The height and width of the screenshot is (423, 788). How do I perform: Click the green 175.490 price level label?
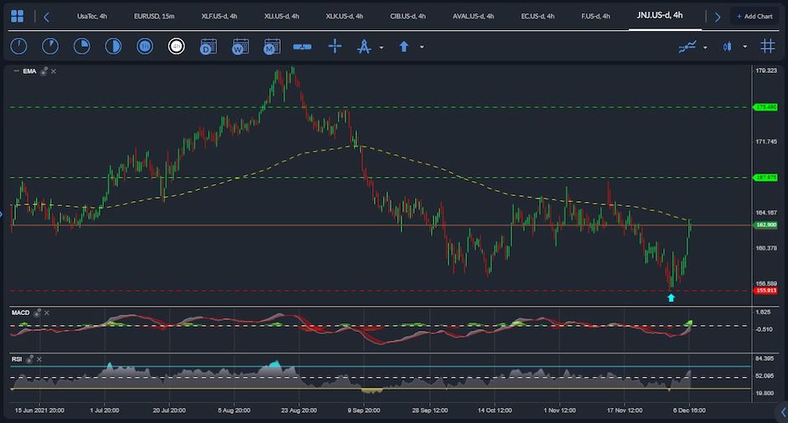(765, 107)
